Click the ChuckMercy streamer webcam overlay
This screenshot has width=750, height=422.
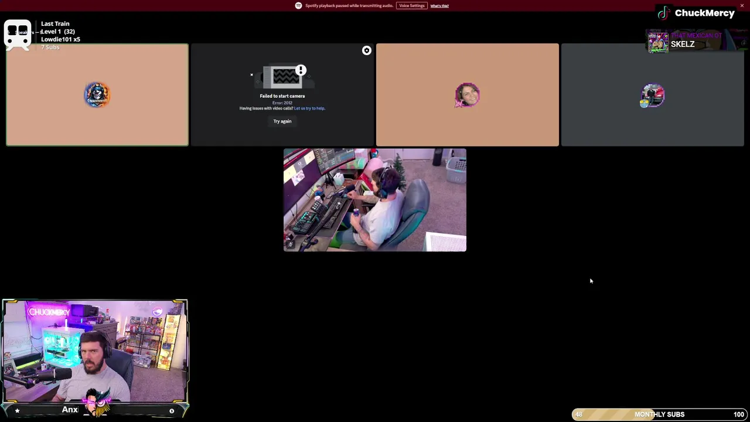pyautogui.click(x=95, y=352)
